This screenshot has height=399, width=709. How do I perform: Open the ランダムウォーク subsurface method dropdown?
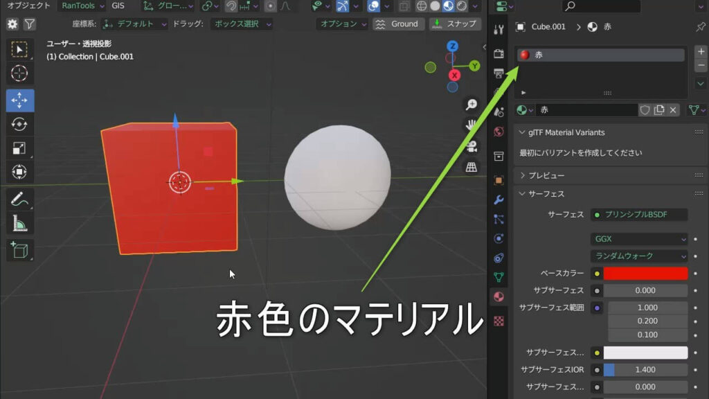[x=639, y=256]
